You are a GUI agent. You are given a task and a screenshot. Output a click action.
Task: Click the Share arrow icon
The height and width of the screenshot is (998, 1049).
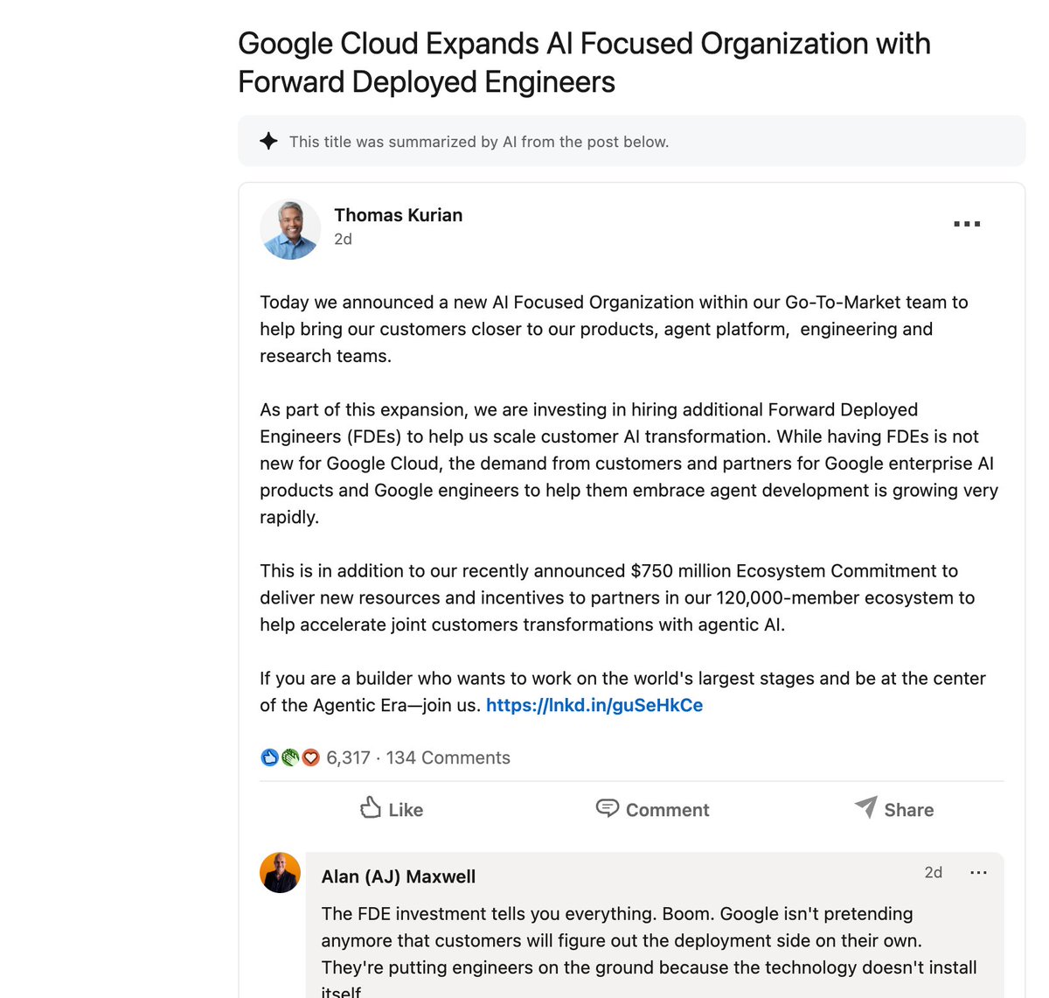coord(865,807)
